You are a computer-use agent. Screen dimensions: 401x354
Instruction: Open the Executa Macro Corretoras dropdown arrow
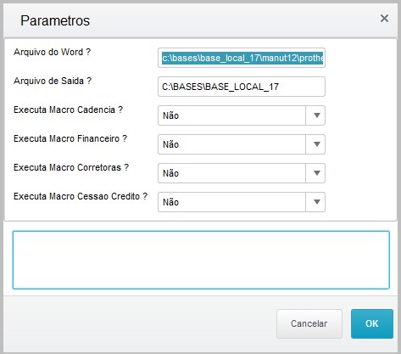(x=316, y=173)
